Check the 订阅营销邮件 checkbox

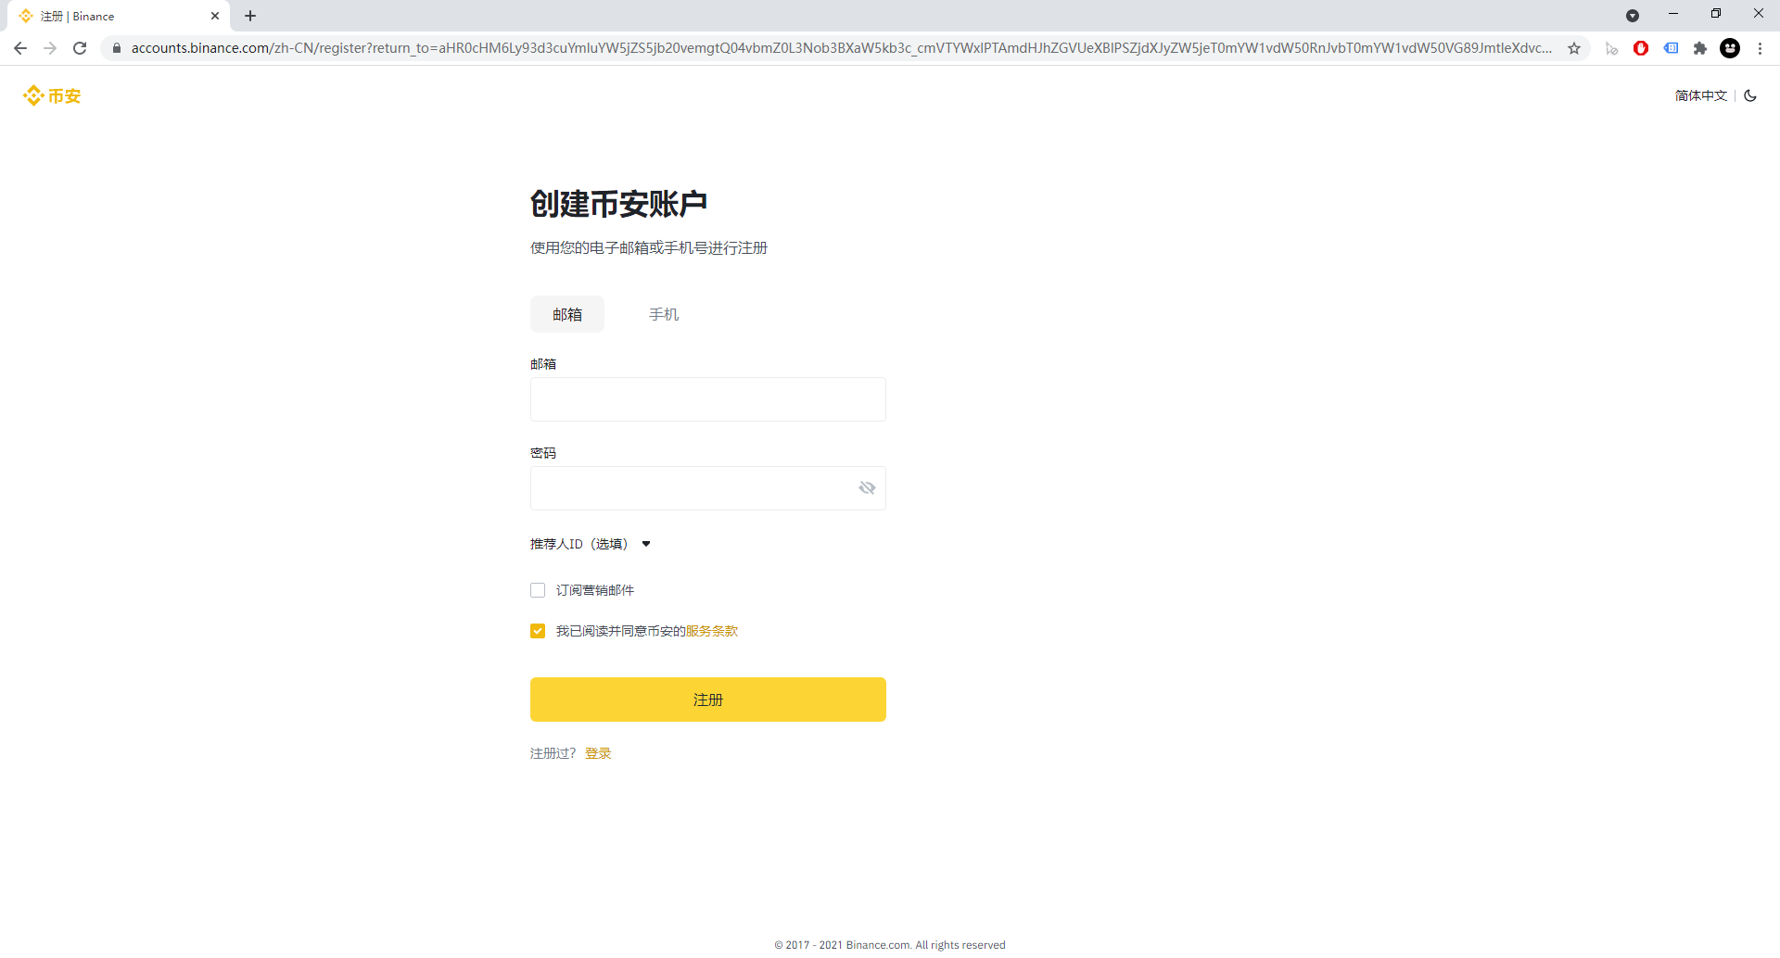[x=538, y=590]
